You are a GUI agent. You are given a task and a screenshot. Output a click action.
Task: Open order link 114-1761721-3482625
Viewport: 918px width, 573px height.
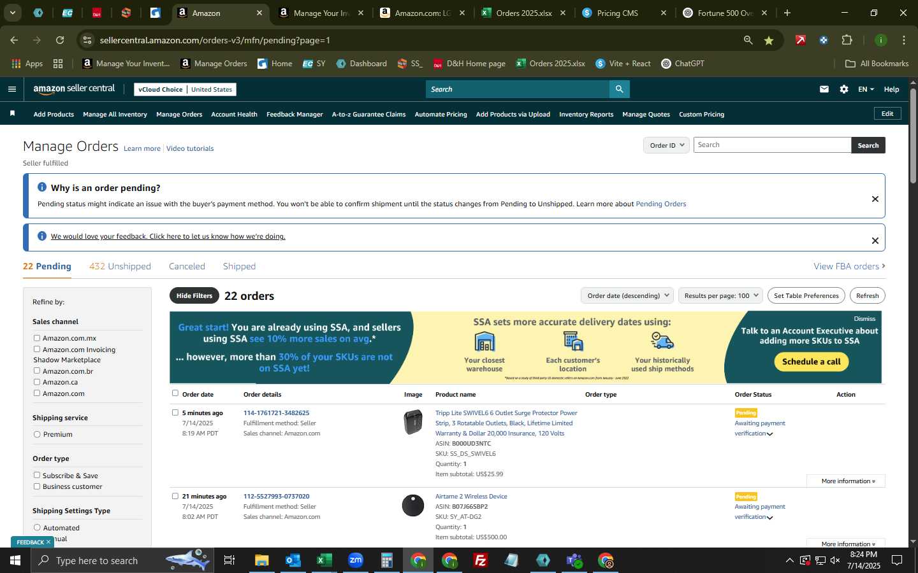pyautogui.click(x=276, y=413)
